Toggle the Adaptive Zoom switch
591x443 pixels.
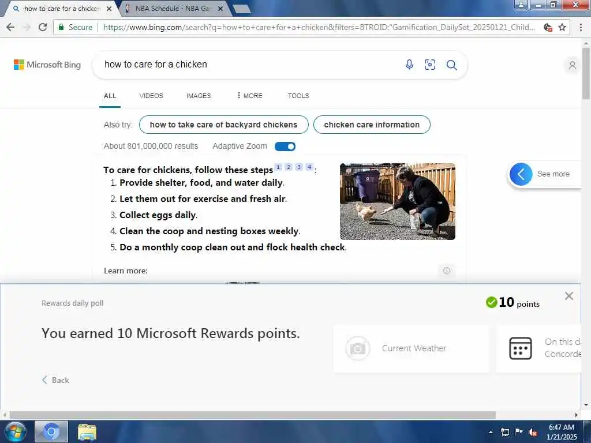point(285,147)
